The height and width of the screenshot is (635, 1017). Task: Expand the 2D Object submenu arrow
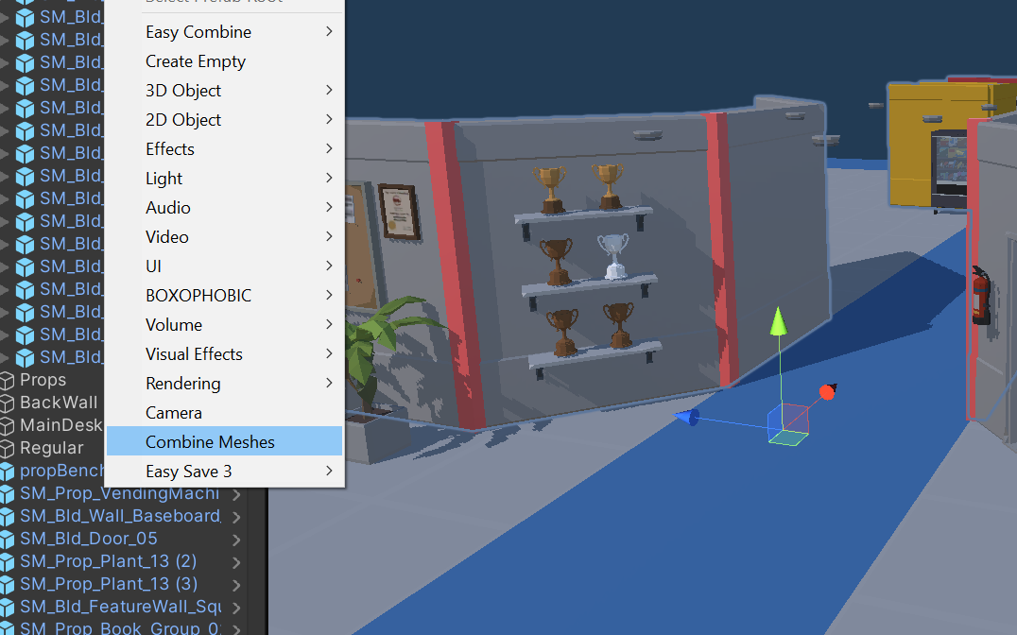click(330, 119)
